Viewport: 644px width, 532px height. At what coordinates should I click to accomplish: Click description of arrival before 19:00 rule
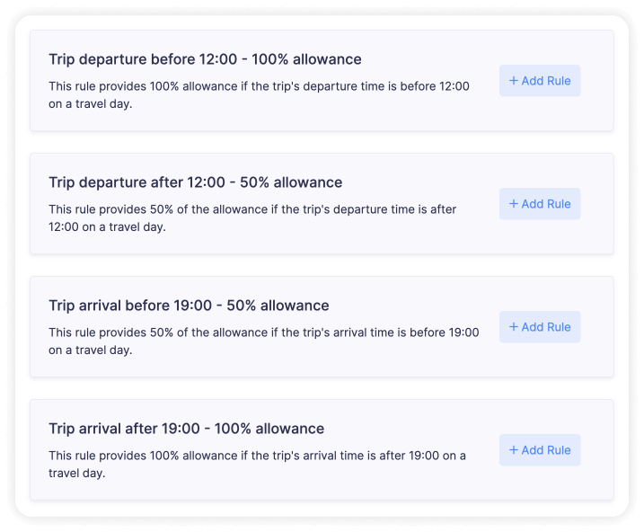pos(263,341)
